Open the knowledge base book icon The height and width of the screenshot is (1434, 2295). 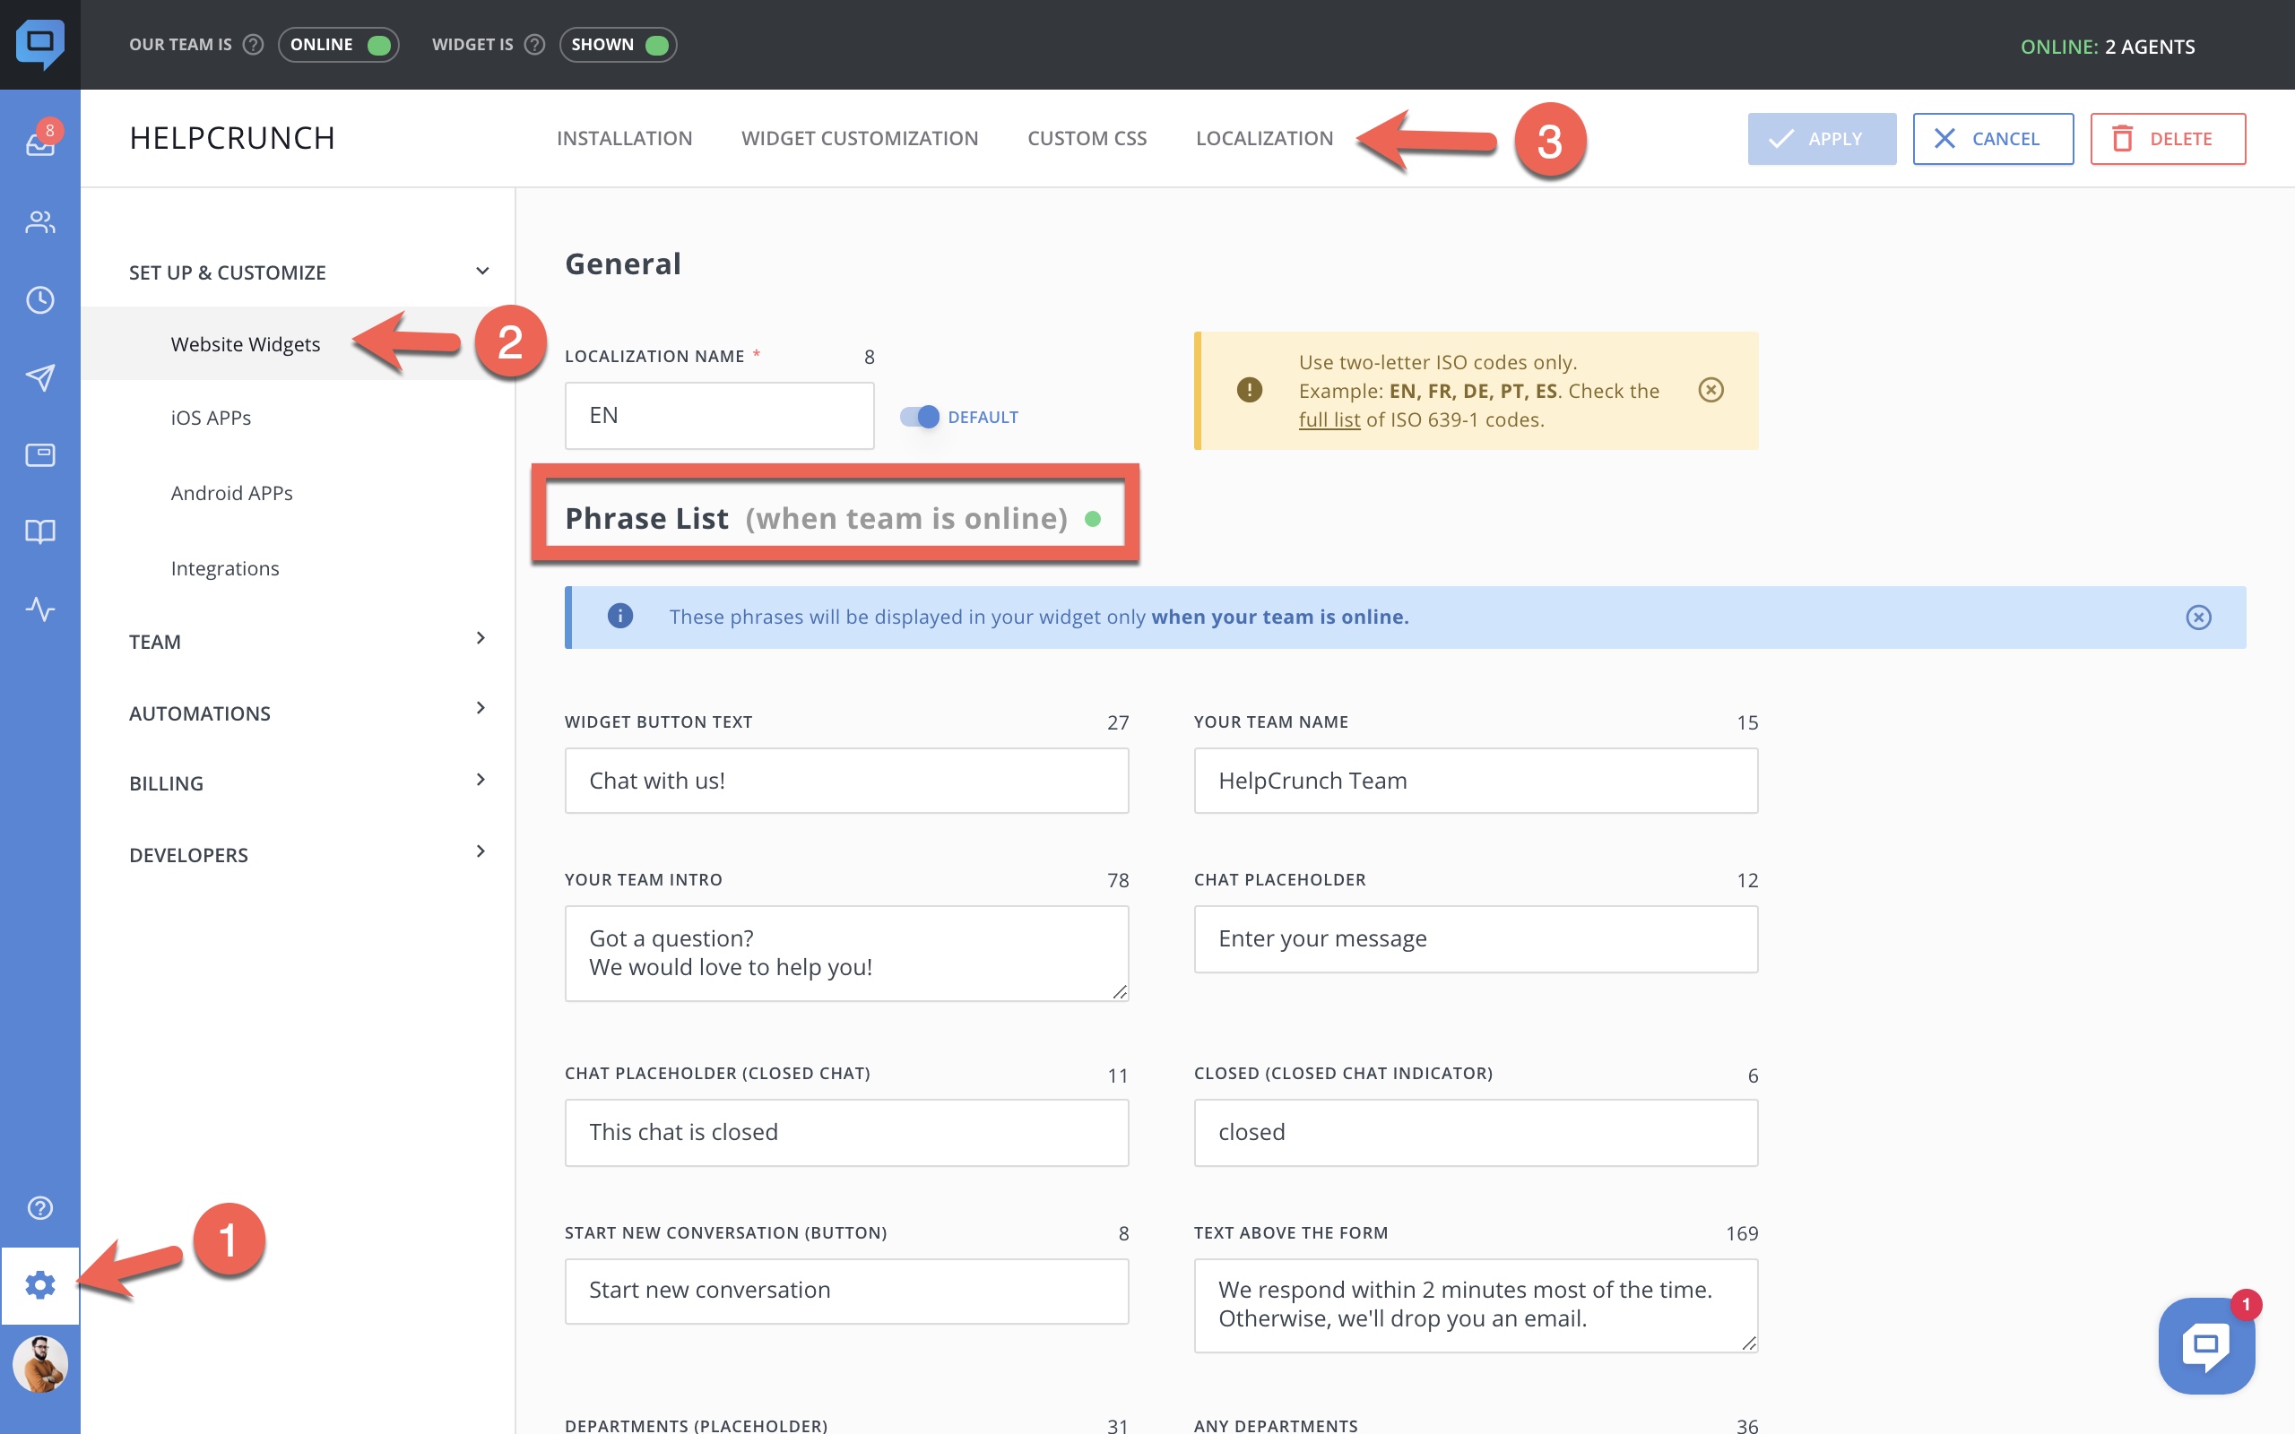[39, 531]
